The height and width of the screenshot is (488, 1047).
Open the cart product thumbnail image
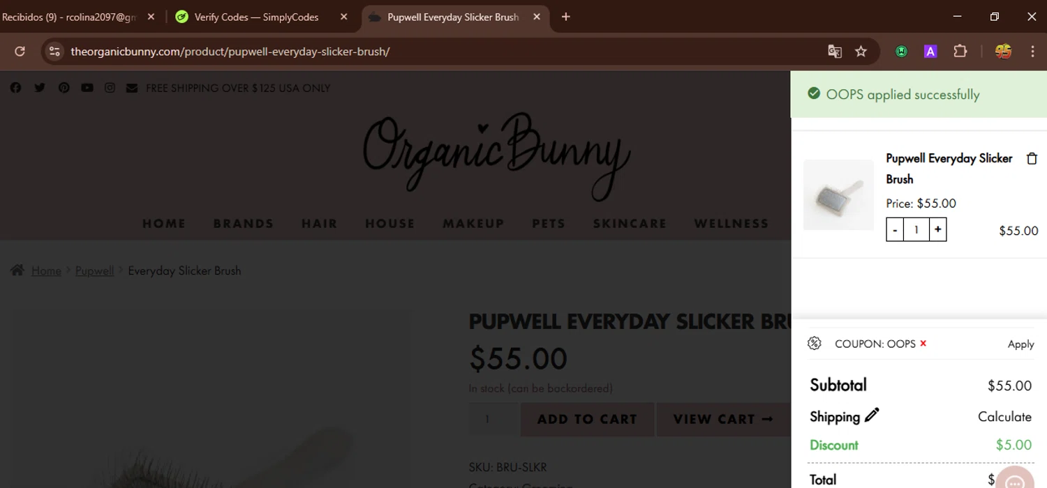838,195
